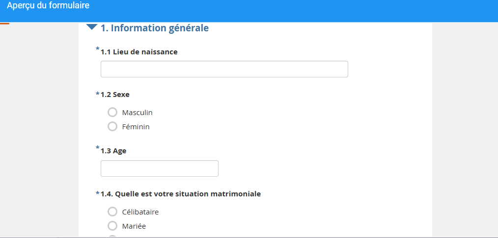Choose the Célibataire radio option
This screenshot has width=498, height=238.
(112, 212)
